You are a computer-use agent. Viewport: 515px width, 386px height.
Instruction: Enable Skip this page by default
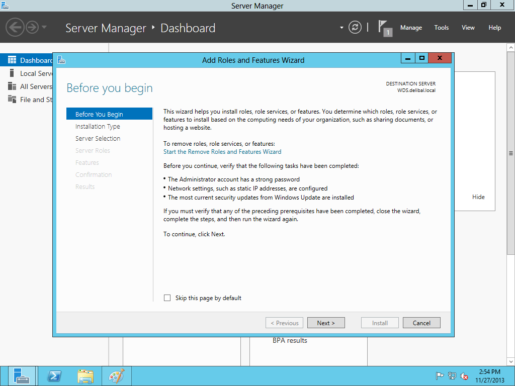pos(167,298)
